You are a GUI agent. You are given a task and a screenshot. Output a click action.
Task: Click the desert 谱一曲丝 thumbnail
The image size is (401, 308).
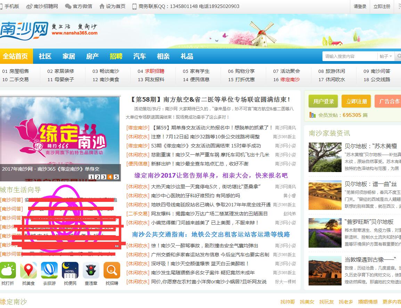coord(325,195)
